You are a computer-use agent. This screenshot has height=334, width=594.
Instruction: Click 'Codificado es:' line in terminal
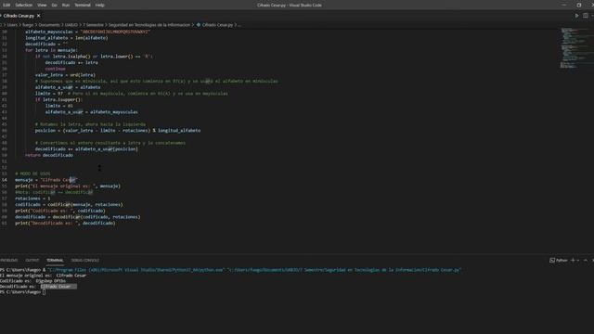pyautogui.click(x=32, y=281)
